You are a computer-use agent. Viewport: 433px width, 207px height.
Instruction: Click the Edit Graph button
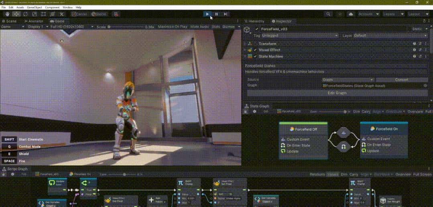pos(337,93)
